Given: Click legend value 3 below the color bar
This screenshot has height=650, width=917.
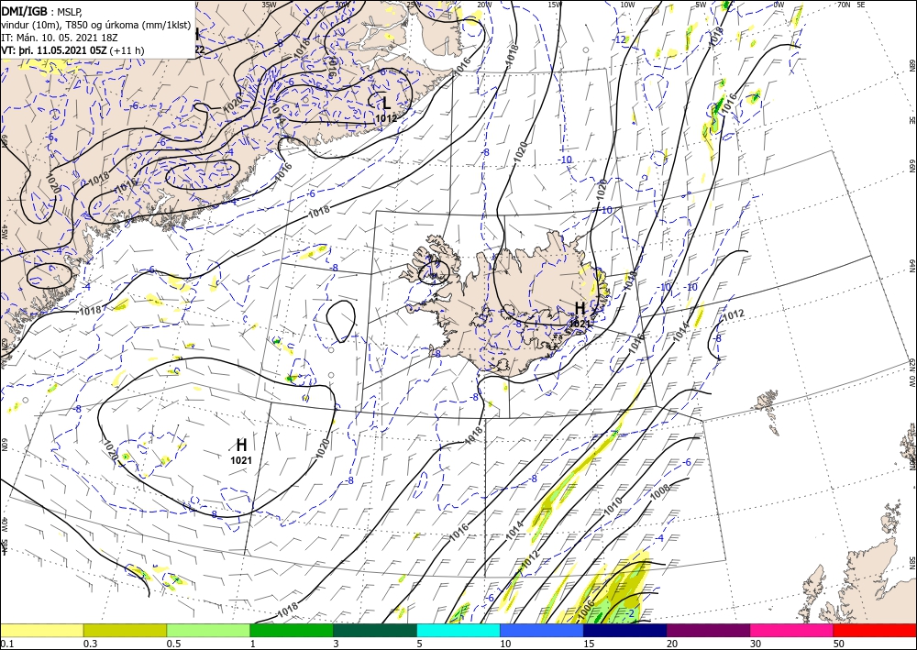Looking at the screenshot, I should pyautogui.click(x=337, y=644).
